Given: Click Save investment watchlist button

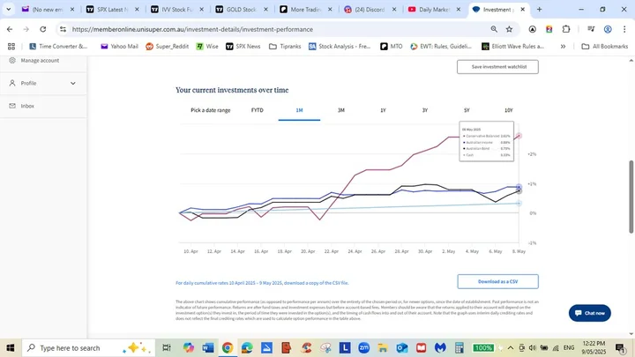Looking at the screenshot, I should pyautogui.click(x=497, y=67).
